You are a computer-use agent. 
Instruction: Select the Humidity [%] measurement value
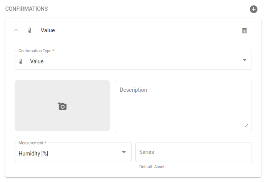pos(33,154)
